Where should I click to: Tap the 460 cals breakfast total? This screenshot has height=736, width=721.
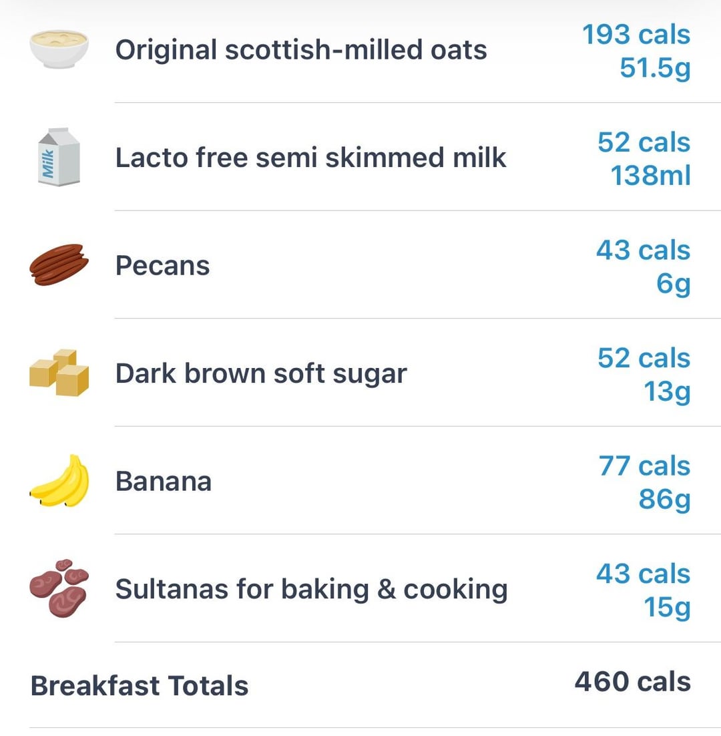coord(632,682)
